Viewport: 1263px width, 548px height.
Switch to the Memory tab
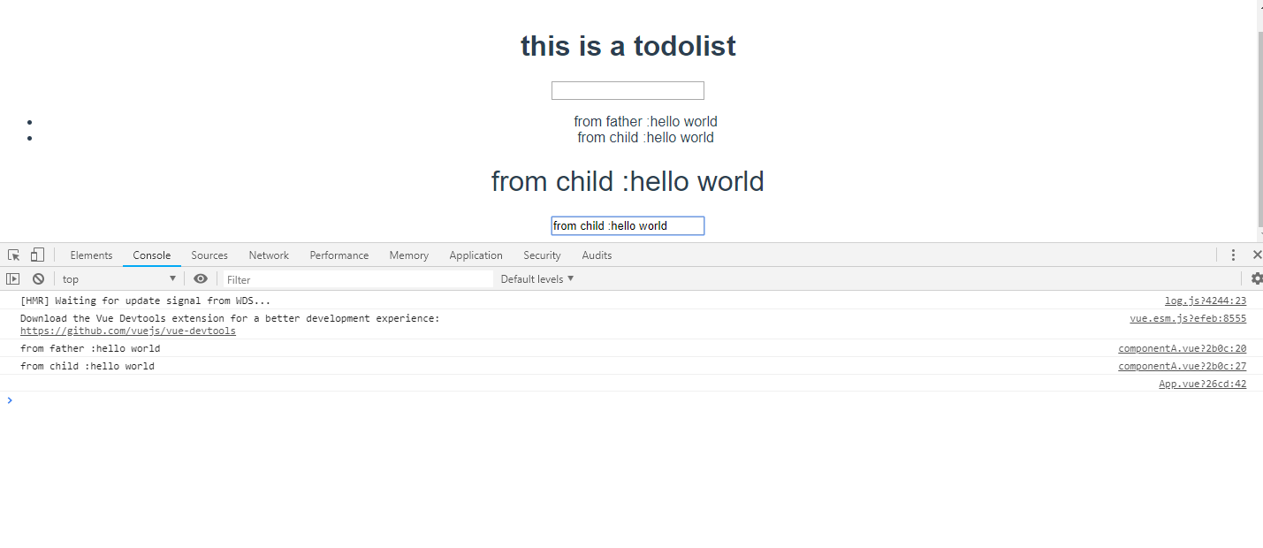click(408, 255)
